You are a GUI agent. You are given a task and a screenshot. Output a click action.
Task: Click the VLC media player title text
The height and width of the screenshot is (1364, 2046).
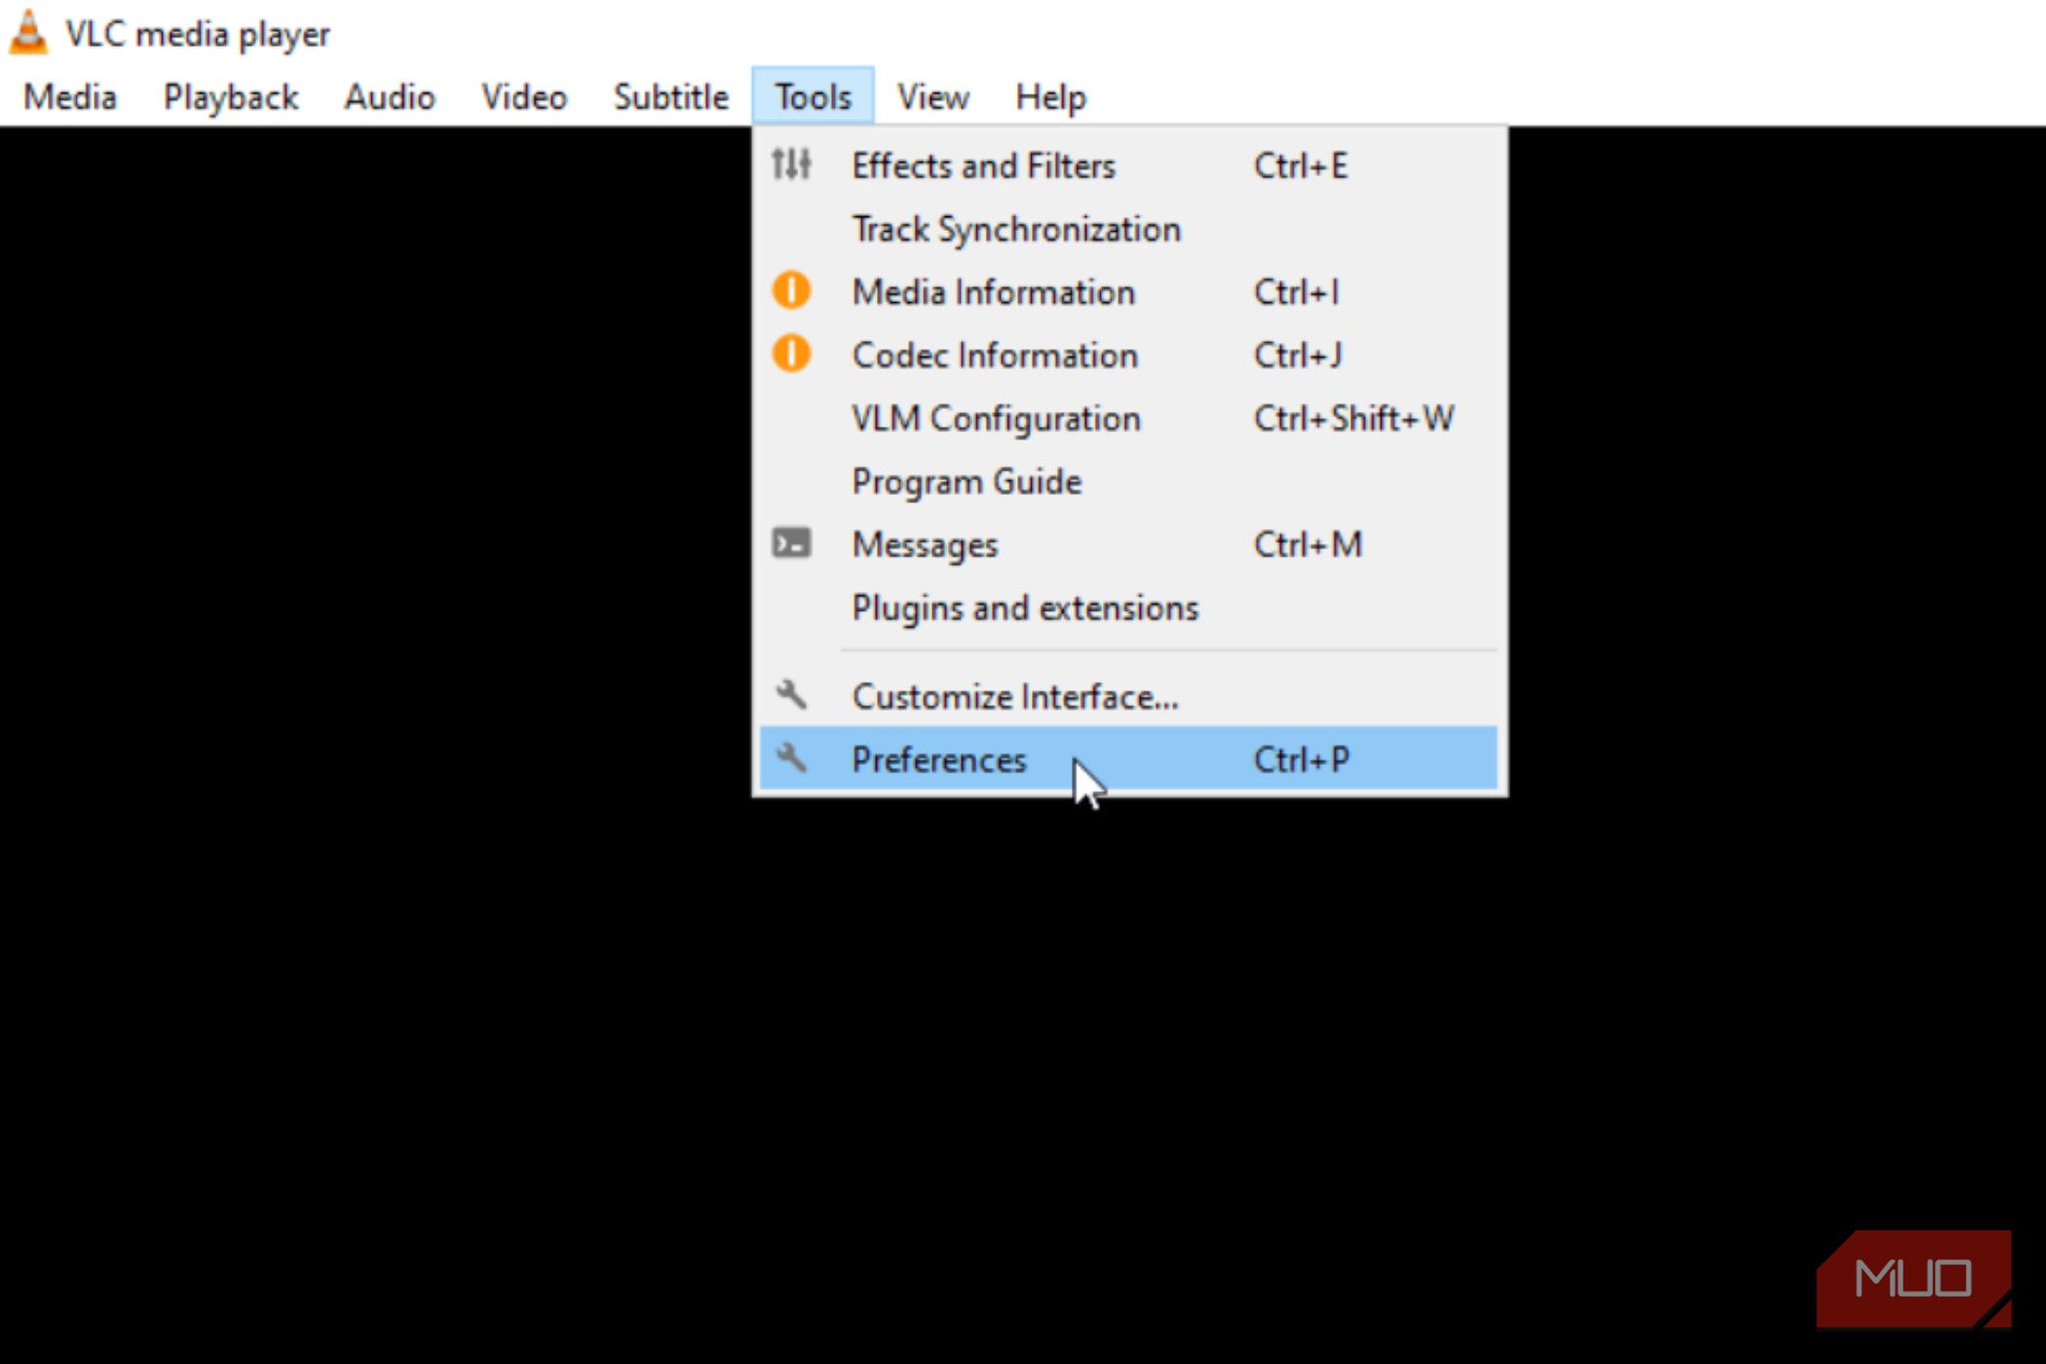tap(198, 34)
